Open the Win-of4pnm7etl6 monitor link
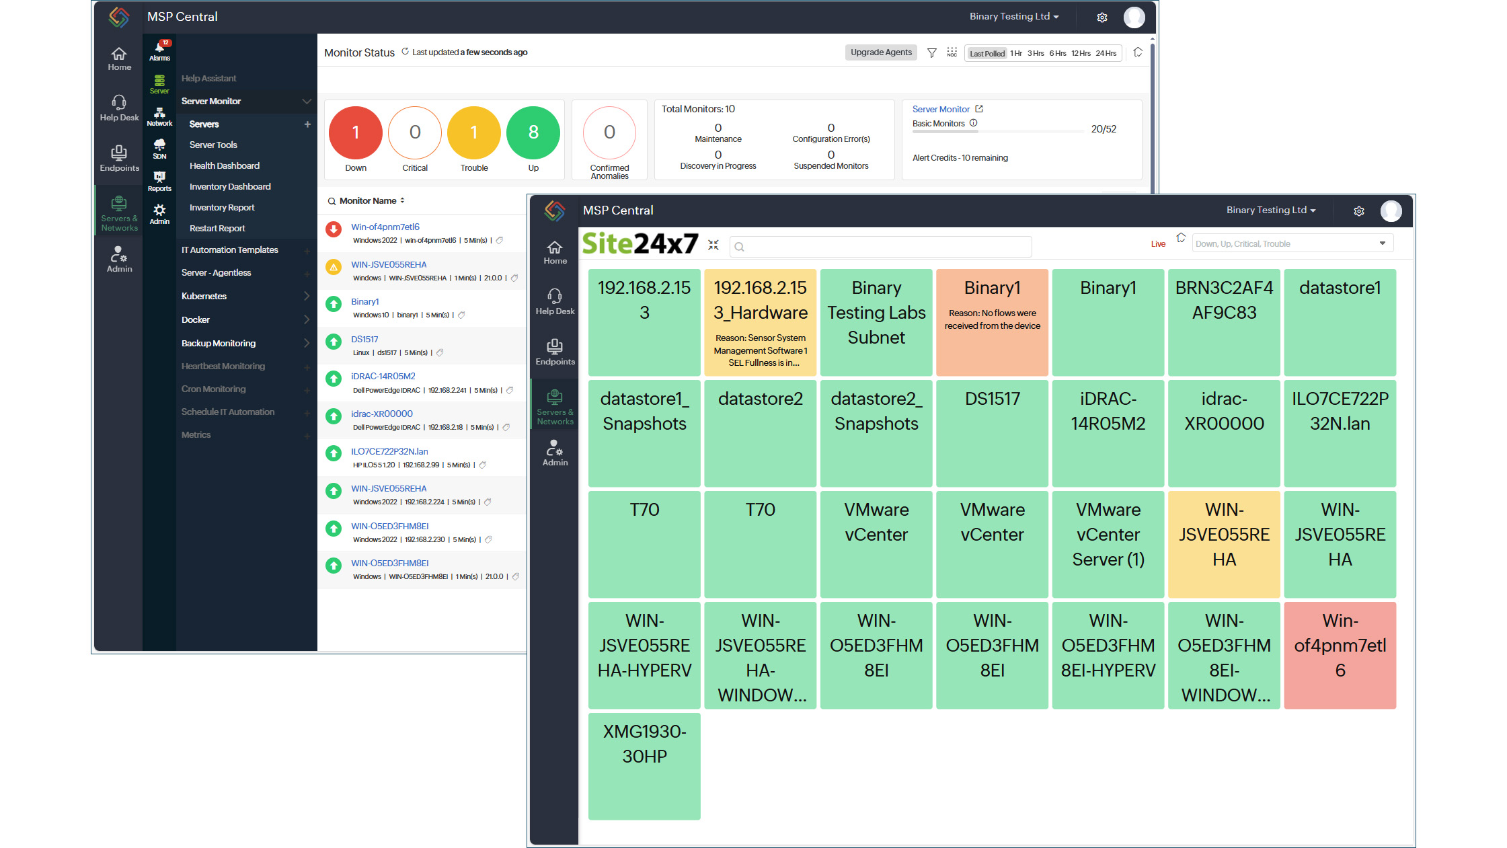The width and height of the screenshot is (1507, 848). coord(385,227)
